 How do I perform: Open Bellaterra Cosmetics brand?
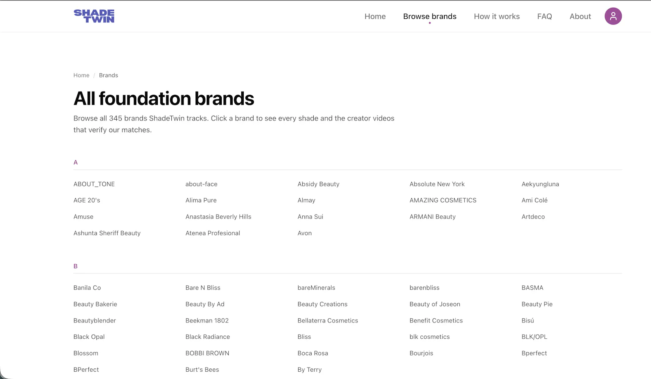tap(328, 320)
